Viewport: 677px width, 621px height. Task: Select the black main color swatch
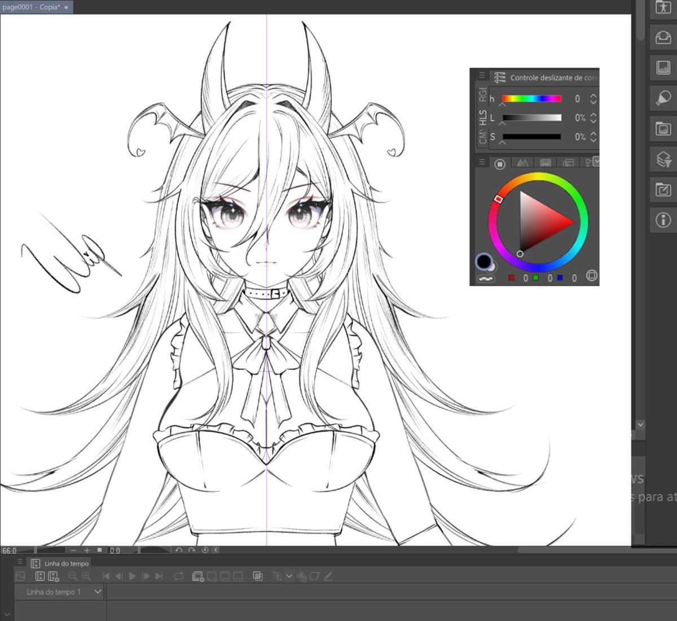coord(483,261)
